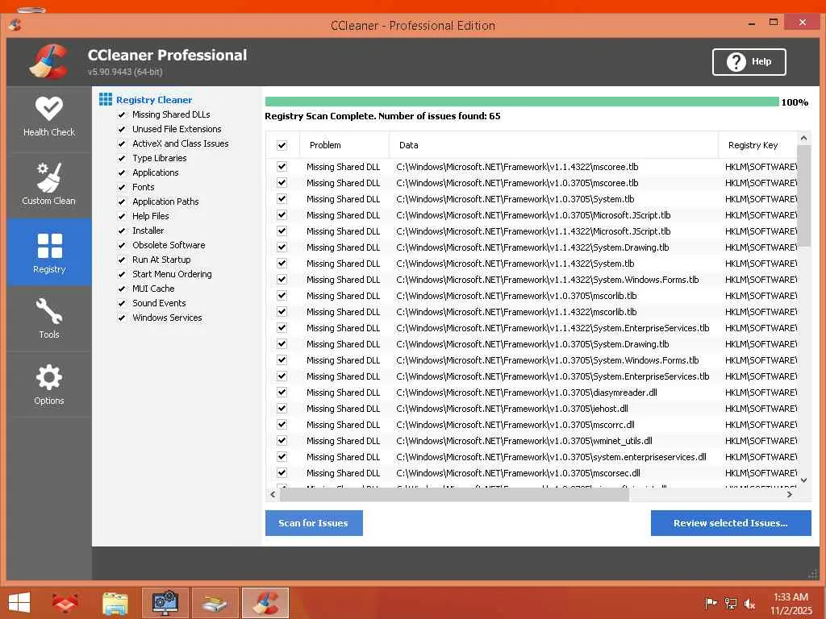Open the Health Check section
826x619 pixels.
(x=49, y=118)
